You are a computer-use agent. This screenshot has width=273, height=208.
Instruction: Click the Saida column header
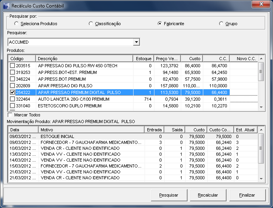[175, 130]
